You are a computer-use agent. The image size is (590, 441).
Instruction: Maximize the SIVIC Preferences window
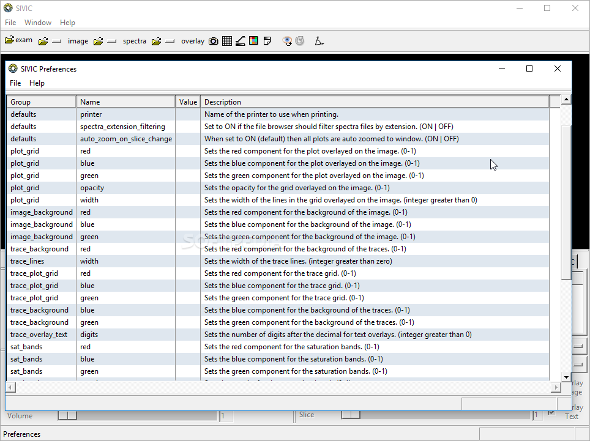click(529, 69)
